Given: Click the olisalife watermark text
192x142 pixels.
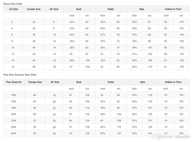Looking at the screenshot, I should click(182, 137).
